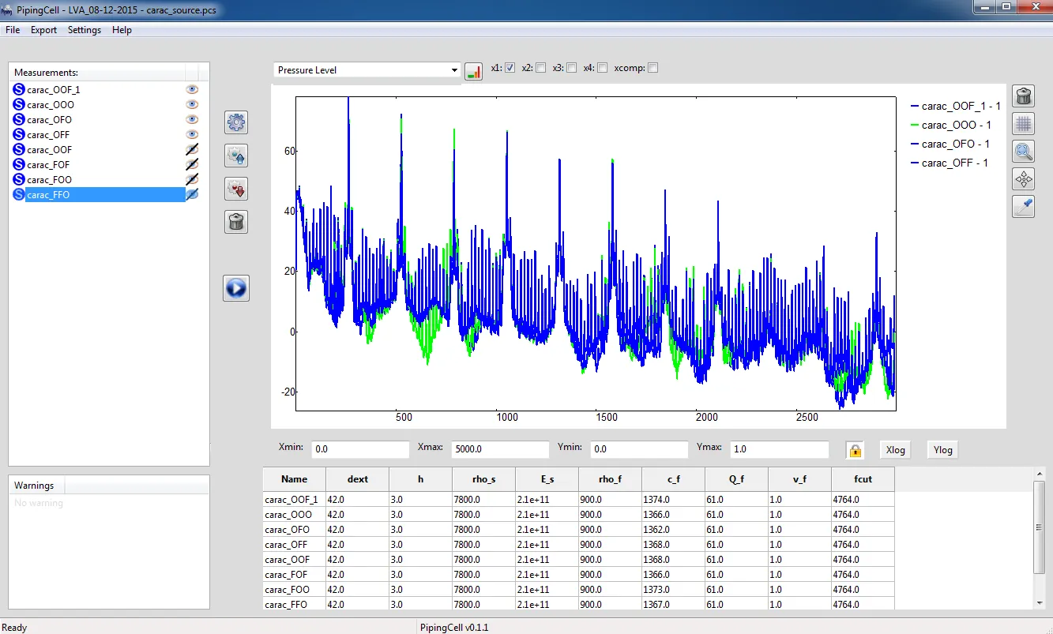Click the gear settings icon beside the measurements list
Screen dimensions: 1053x634
pos(235,122)
